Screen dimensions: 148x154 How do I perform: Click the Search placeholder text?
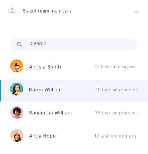pos(39,43)
